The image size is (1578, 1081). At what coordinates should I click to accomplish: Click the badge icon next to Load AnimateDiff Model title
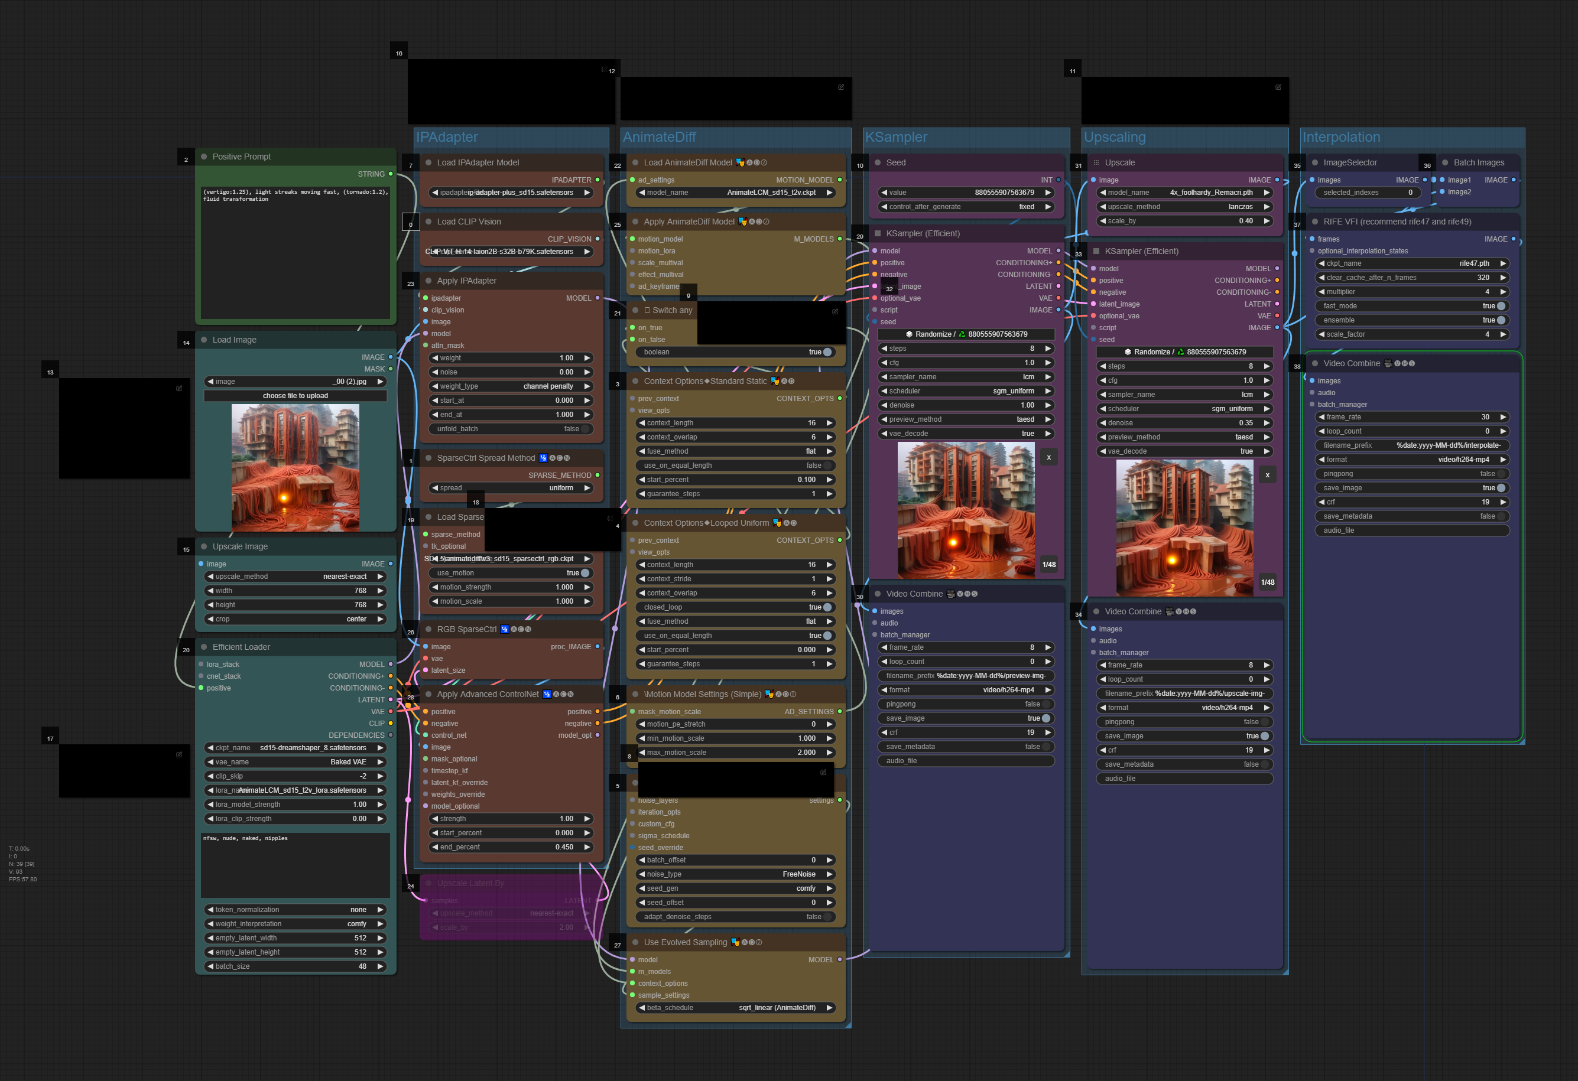pos(740,163)
